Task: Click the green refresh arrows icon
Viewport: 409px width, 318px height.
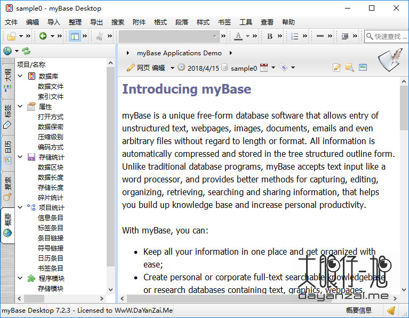Action: click(26, 51)
